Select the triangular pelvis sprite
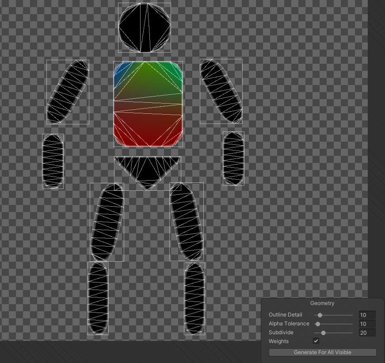Screen dimensions: 385x363 pos(148,173)
